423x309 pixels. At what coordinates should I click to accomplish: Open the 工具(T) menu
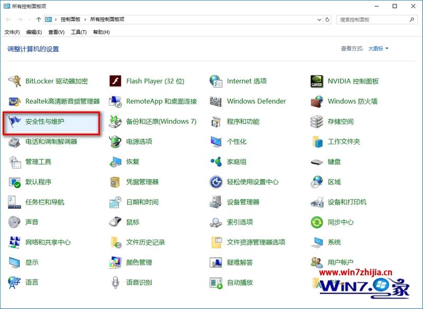79,32
